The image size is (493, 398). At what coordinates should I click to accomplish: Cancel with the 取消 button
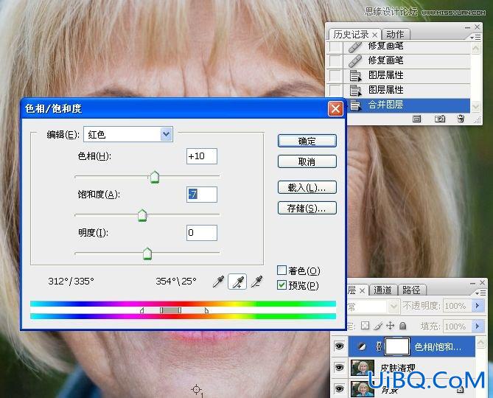[307, 161]
